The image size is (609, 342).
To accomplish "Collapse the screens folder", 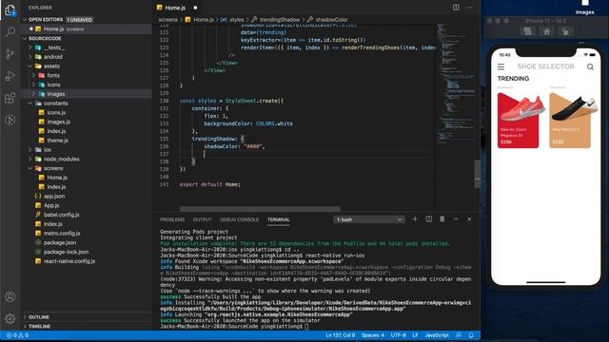I will (x=30, y=168).
